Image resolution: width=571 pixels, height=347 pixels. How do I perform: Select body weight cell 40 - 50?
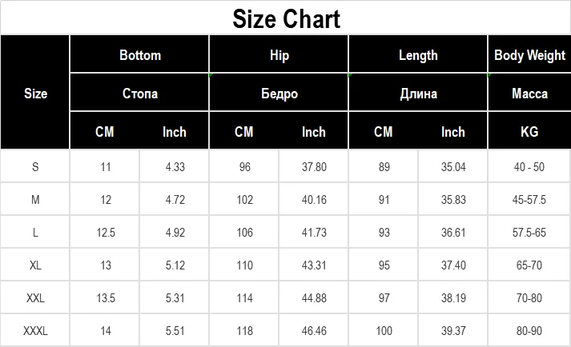click(529, 167)
